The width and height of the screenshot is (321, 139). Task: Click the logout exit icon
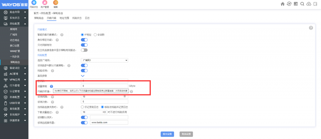[315, 4]
